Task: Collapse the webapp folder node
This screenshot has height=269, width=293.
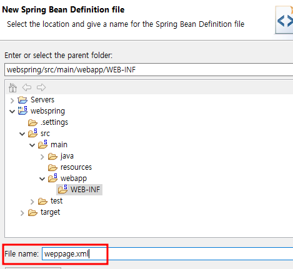Action: 42,179
